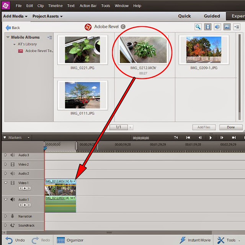
Task: Open the Mobile Albums list options icon
Action: tap(50, 38)
